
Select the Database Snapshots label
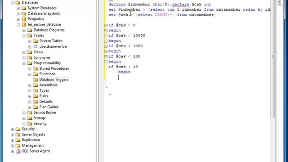44,13
